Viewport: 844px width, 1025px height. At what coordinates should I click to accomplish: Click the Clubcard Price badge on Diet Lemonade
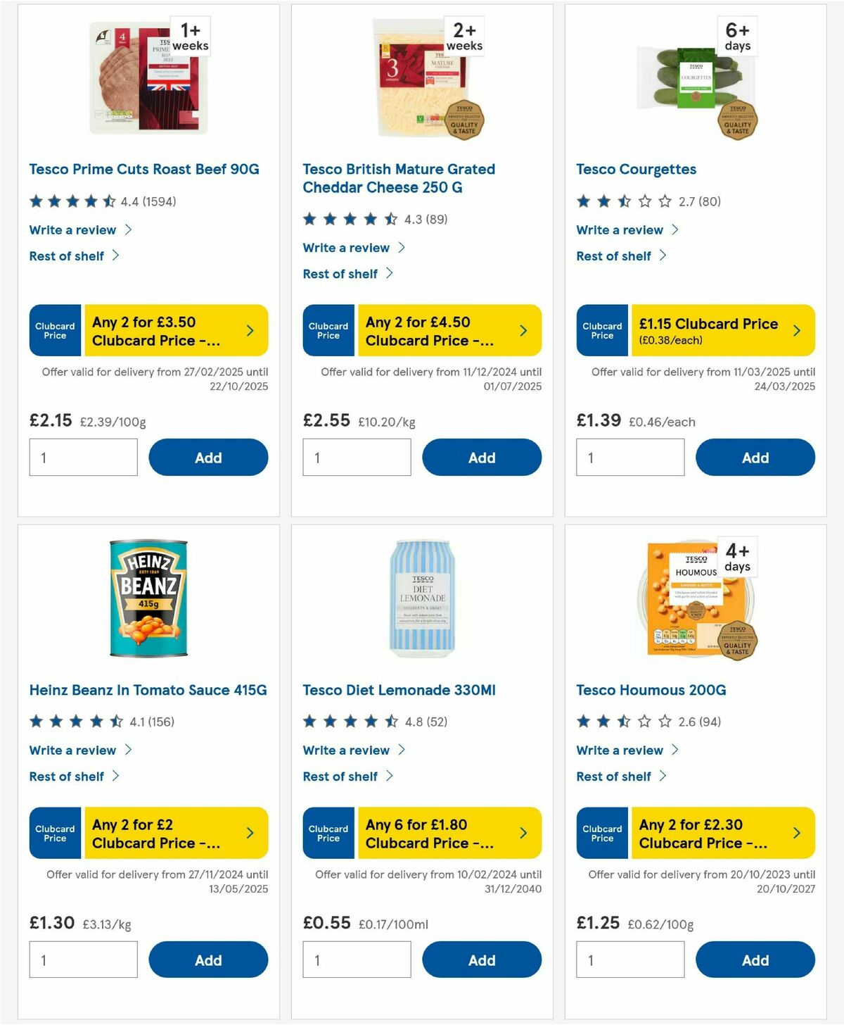(x=327, y=833)
